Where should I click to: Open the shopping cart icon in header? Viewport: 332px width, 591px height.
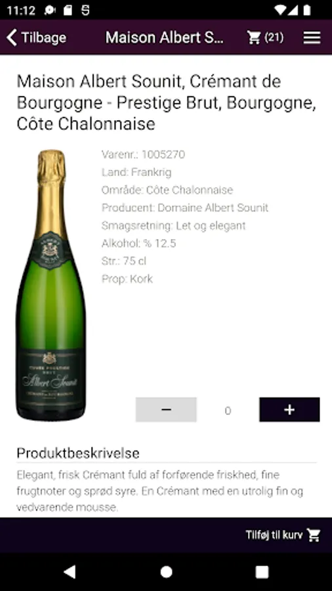pos(254,37)
